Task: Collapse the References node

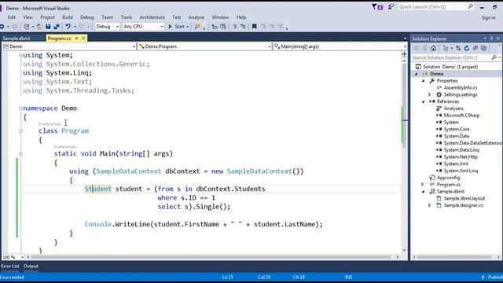Action: (x=423, y=101)
